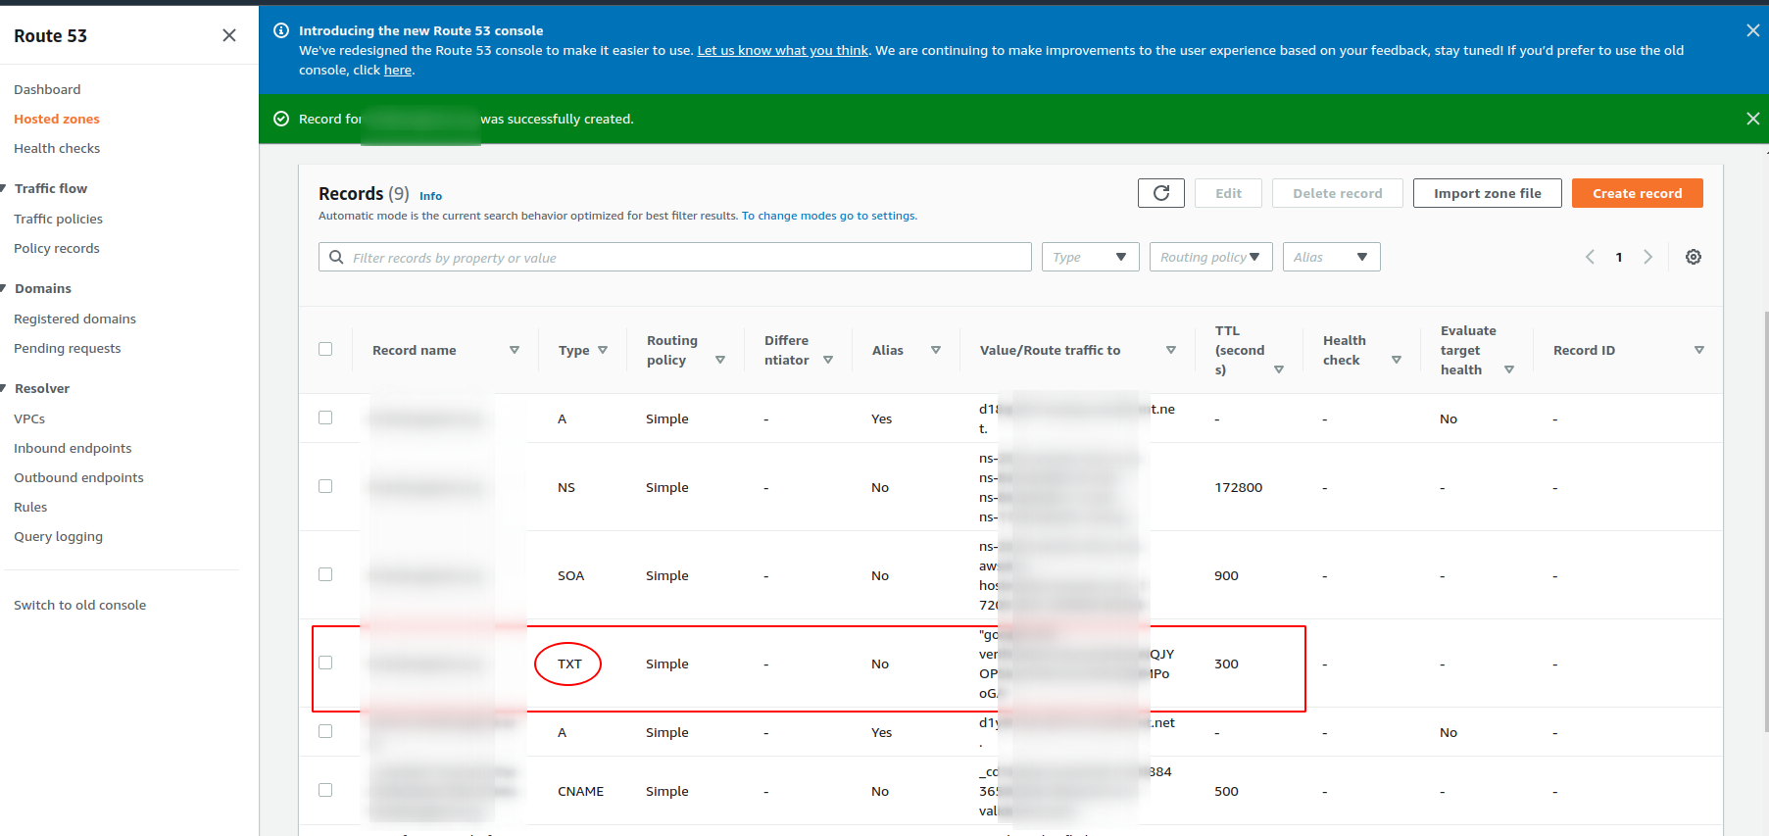Image resolution: width=1769 pixels, height=836 pixels.
Task: Click the TXT type cell
Action: click(569, 664)
